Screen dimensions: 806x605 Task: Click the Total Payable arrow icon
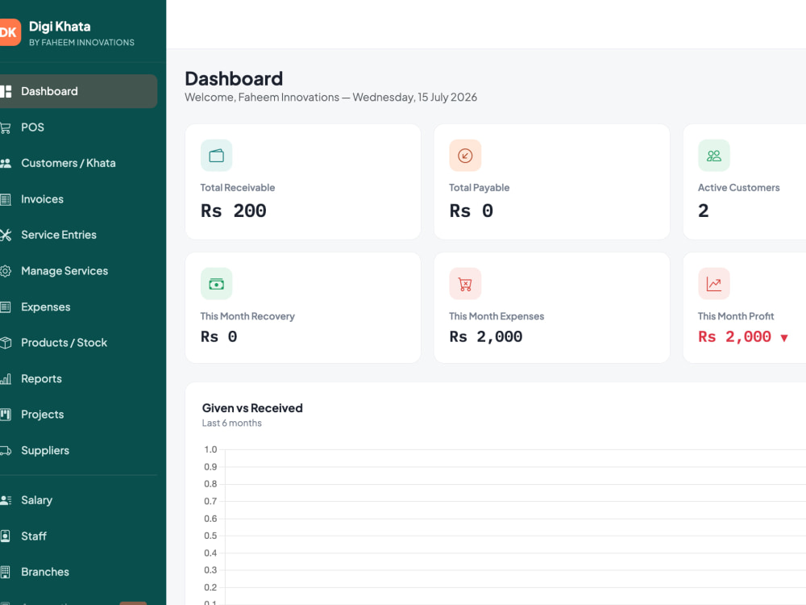coord(465,156)
